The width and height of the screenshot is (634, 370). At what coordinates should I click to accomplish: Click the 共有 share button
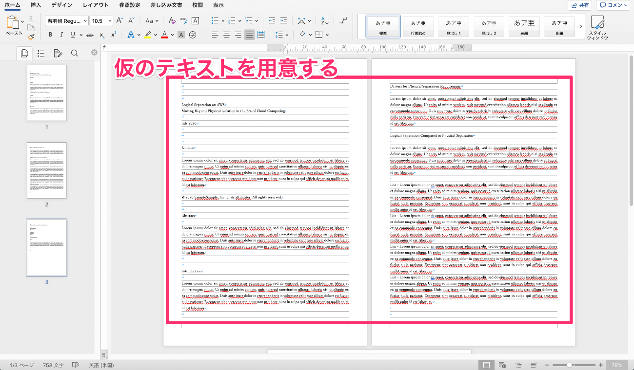[580, 5]
